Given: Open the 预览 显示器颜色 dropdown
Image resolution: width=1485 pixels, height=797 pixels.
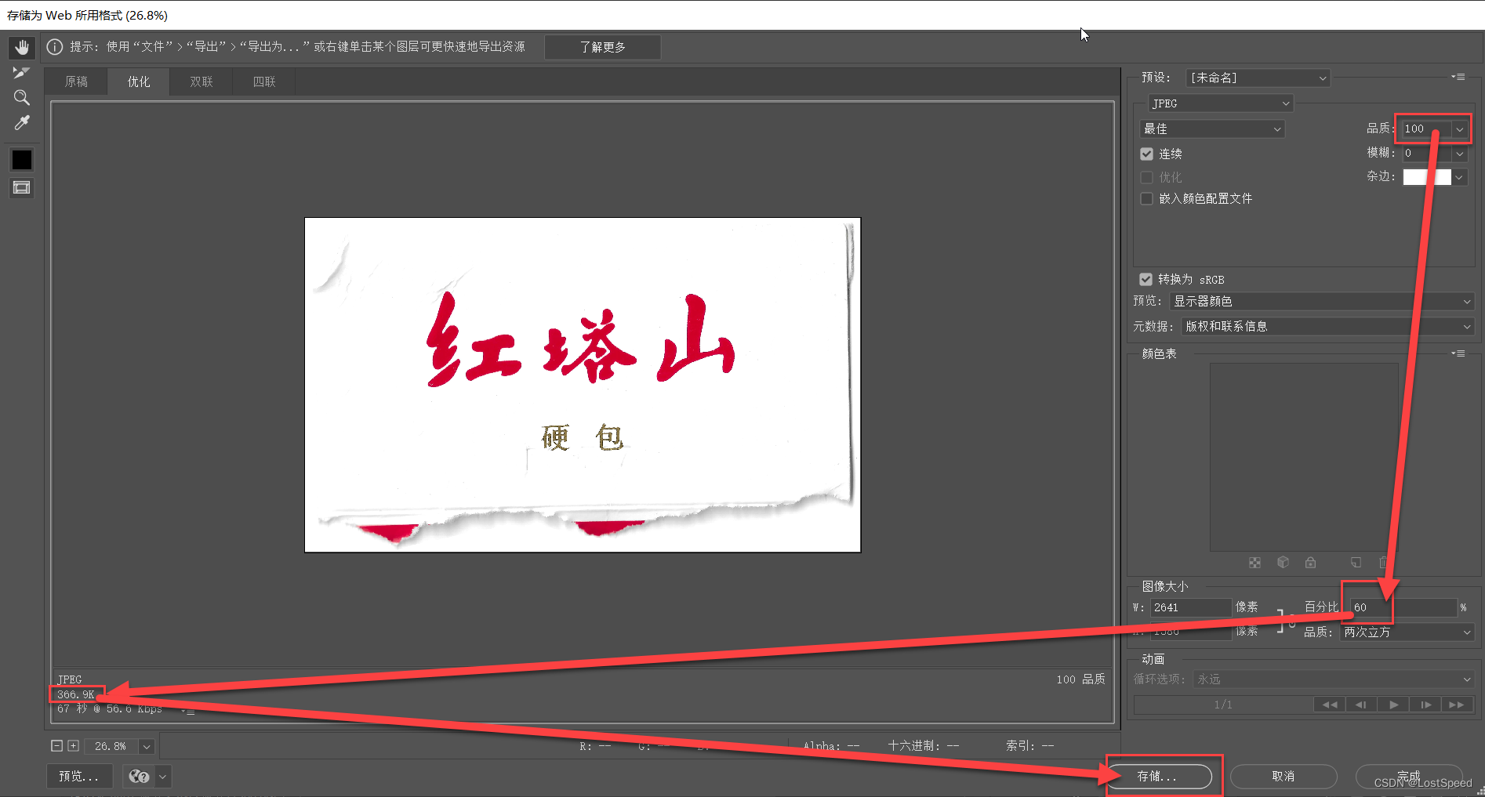Looking at the screenshot, I should click(x=1322, y=301).
